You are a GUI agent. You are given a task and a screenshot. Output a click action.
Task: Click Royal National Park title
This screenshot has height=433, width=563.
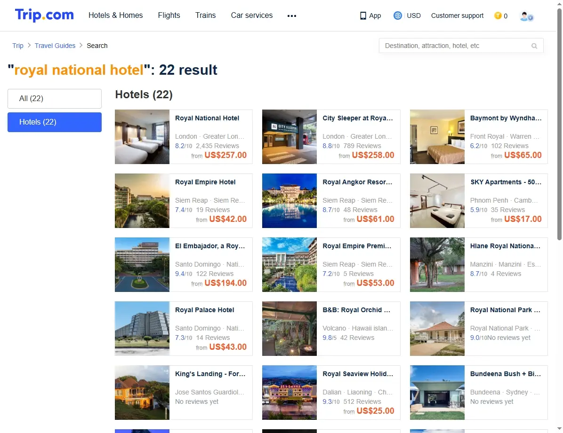coord(505,310)
